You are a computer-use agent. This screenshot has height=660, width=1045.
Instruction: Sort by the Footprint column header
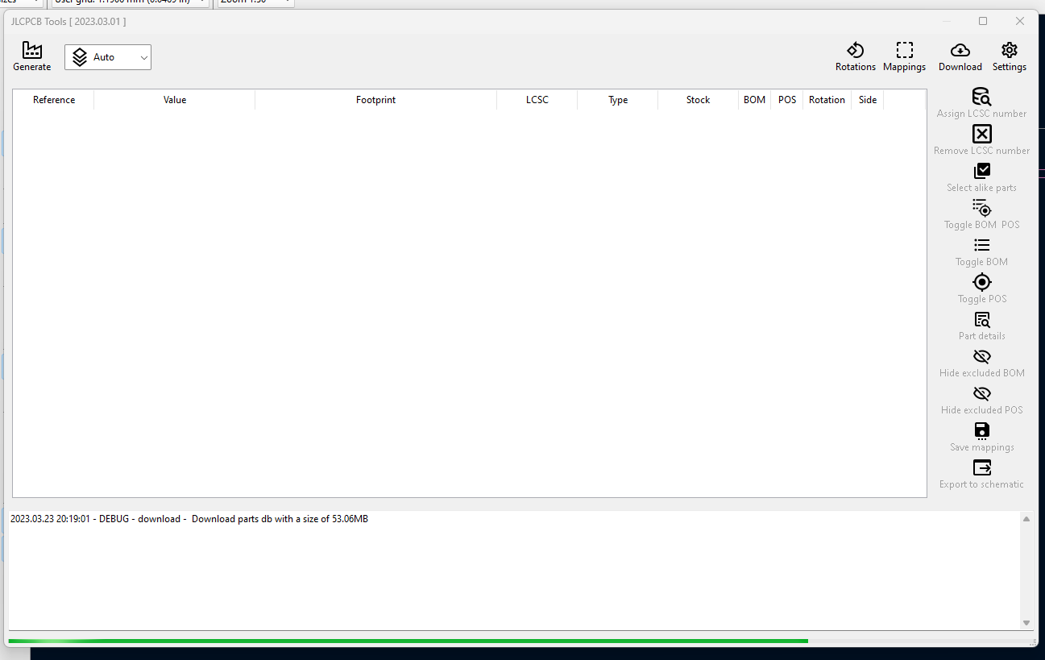point(376,100)
